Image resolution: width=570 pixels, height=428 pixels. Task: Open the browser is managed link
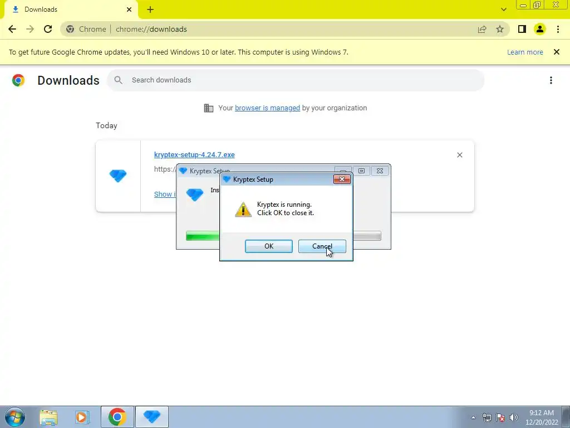click(267, 108)
